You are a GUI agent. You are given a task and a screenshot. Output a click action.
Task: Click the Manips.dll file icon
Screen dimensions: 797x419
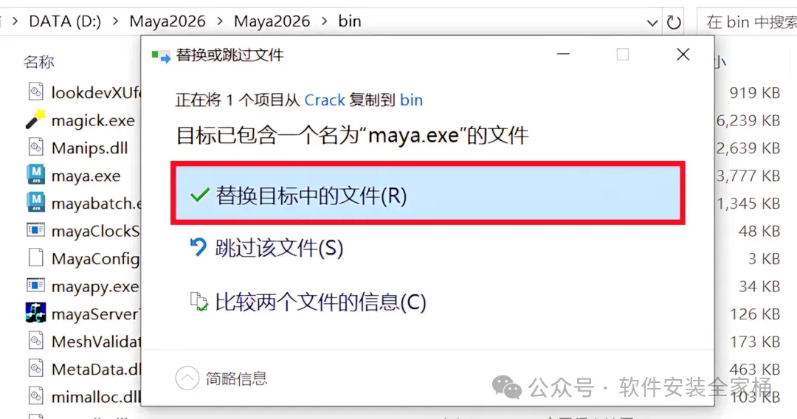[x=35, y=148]
